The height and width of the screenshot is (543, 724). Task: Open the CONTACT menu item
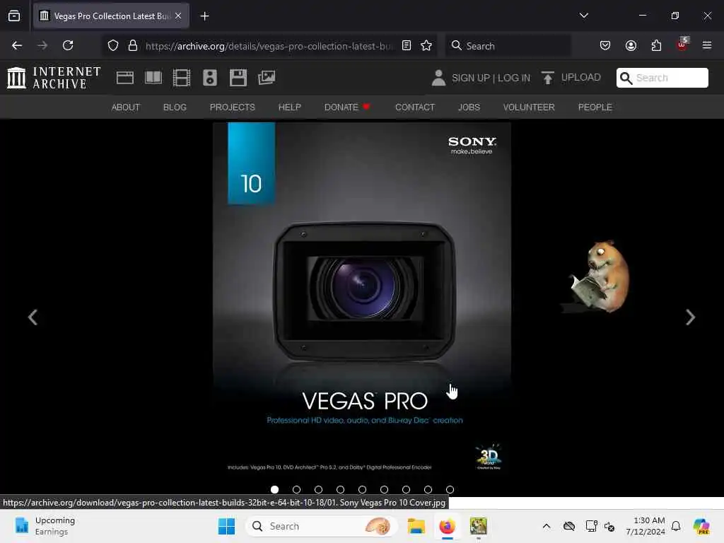coord(414,107)
